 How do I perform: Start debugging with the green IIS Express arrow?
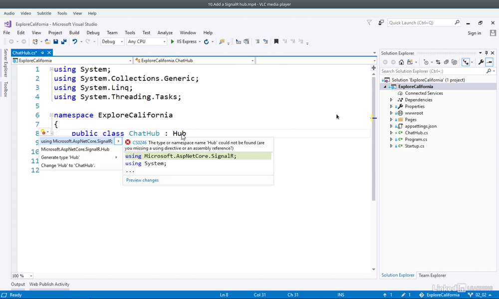173,42
